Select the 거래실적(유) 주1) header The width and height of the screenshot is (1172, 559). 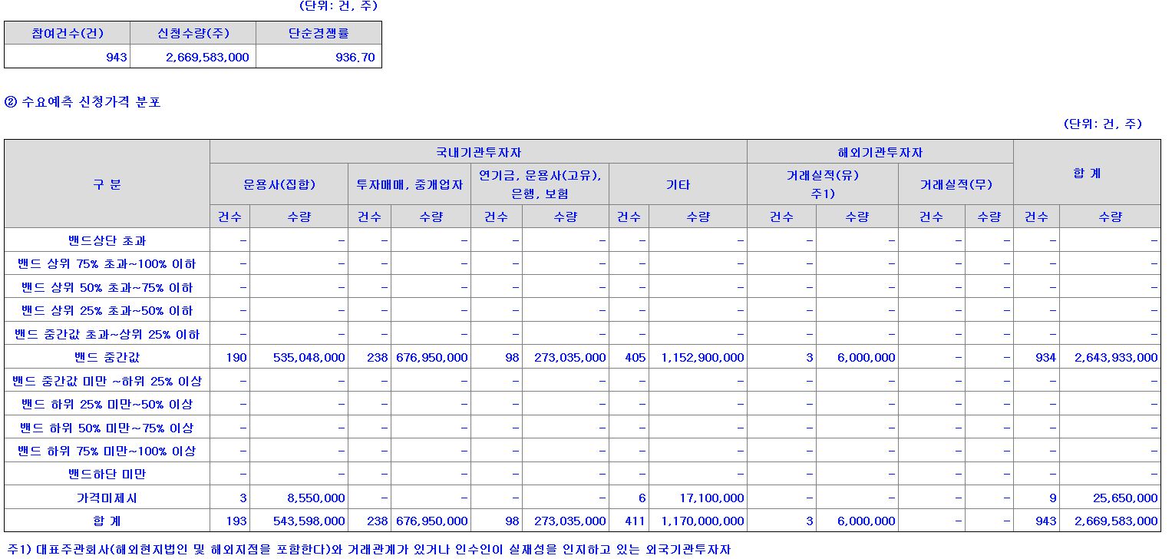pos(822,184)
